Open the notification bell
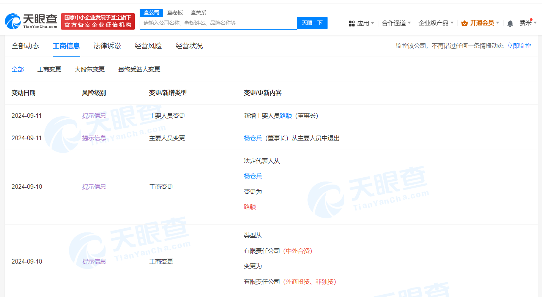 pyautogui.click(x=510, y=23)
